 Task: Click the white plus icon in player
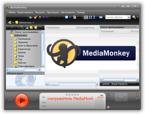point(108,107)
